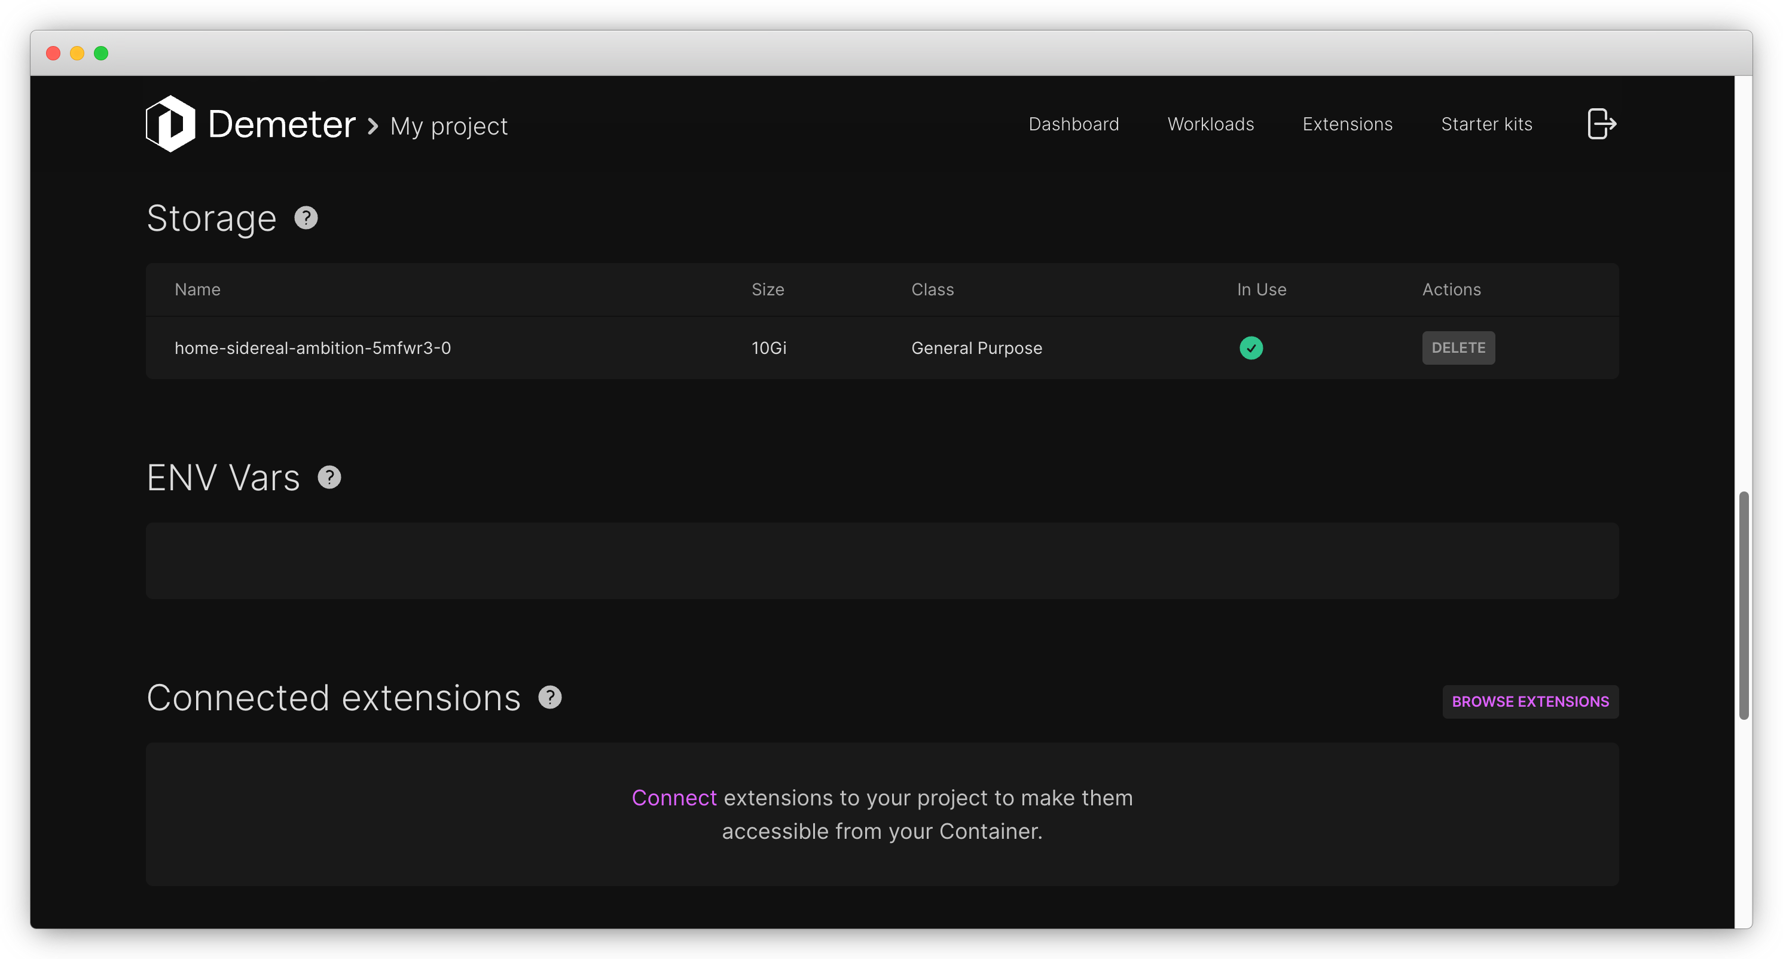The image size is (1783, 959).
Task: Click the Size column header
Action: 768,289
